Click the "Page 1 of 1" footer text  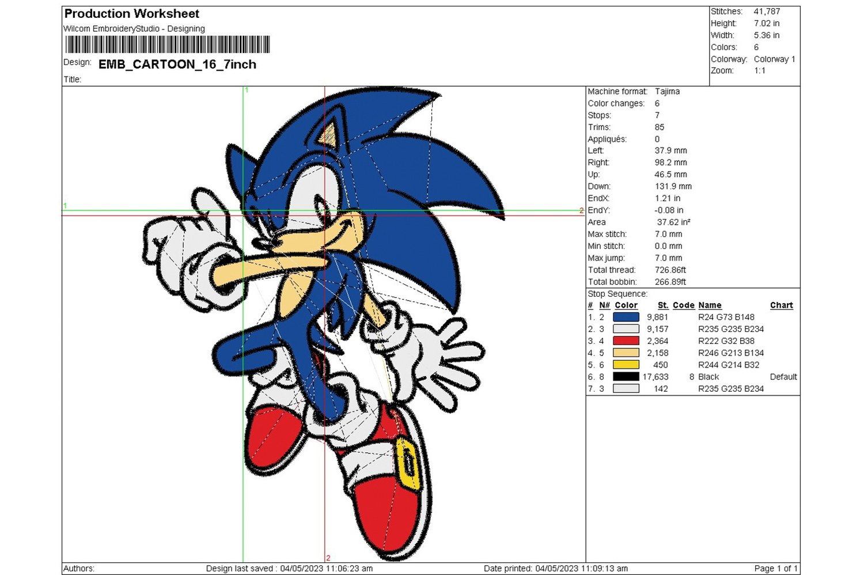[776, 569]
